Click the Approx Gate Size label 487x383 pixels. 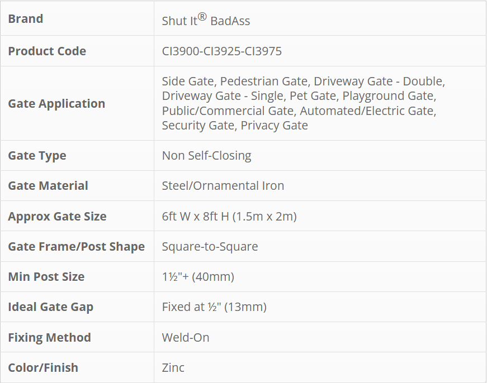tap(57, 217)
